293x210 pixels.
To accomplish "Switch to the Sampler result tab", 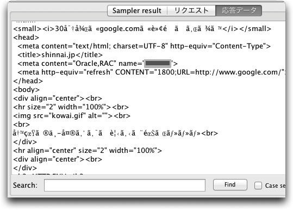I will (x=137, y=11).
